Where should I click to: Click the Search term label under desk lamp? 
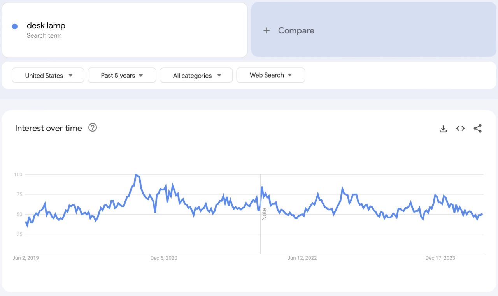click(44, 35)
